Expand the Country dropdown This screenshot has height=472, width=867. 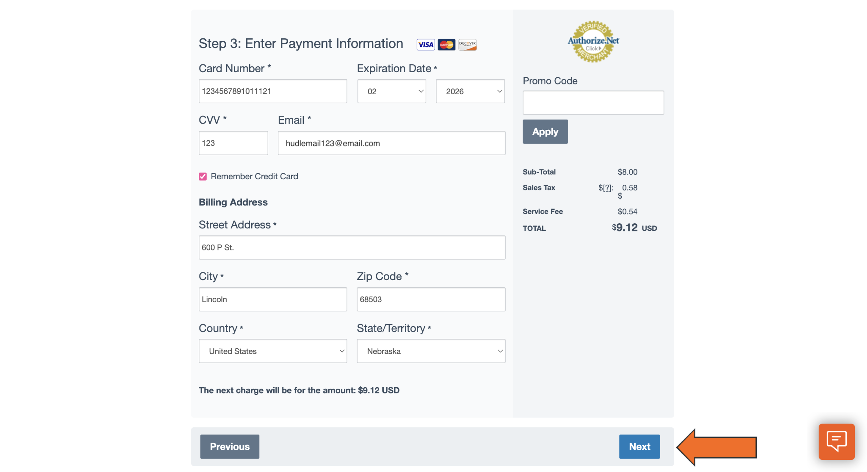272,351
